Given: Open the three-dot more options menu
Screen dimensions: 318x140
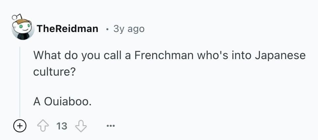Looking at the screenshot, I should (111, 126).
